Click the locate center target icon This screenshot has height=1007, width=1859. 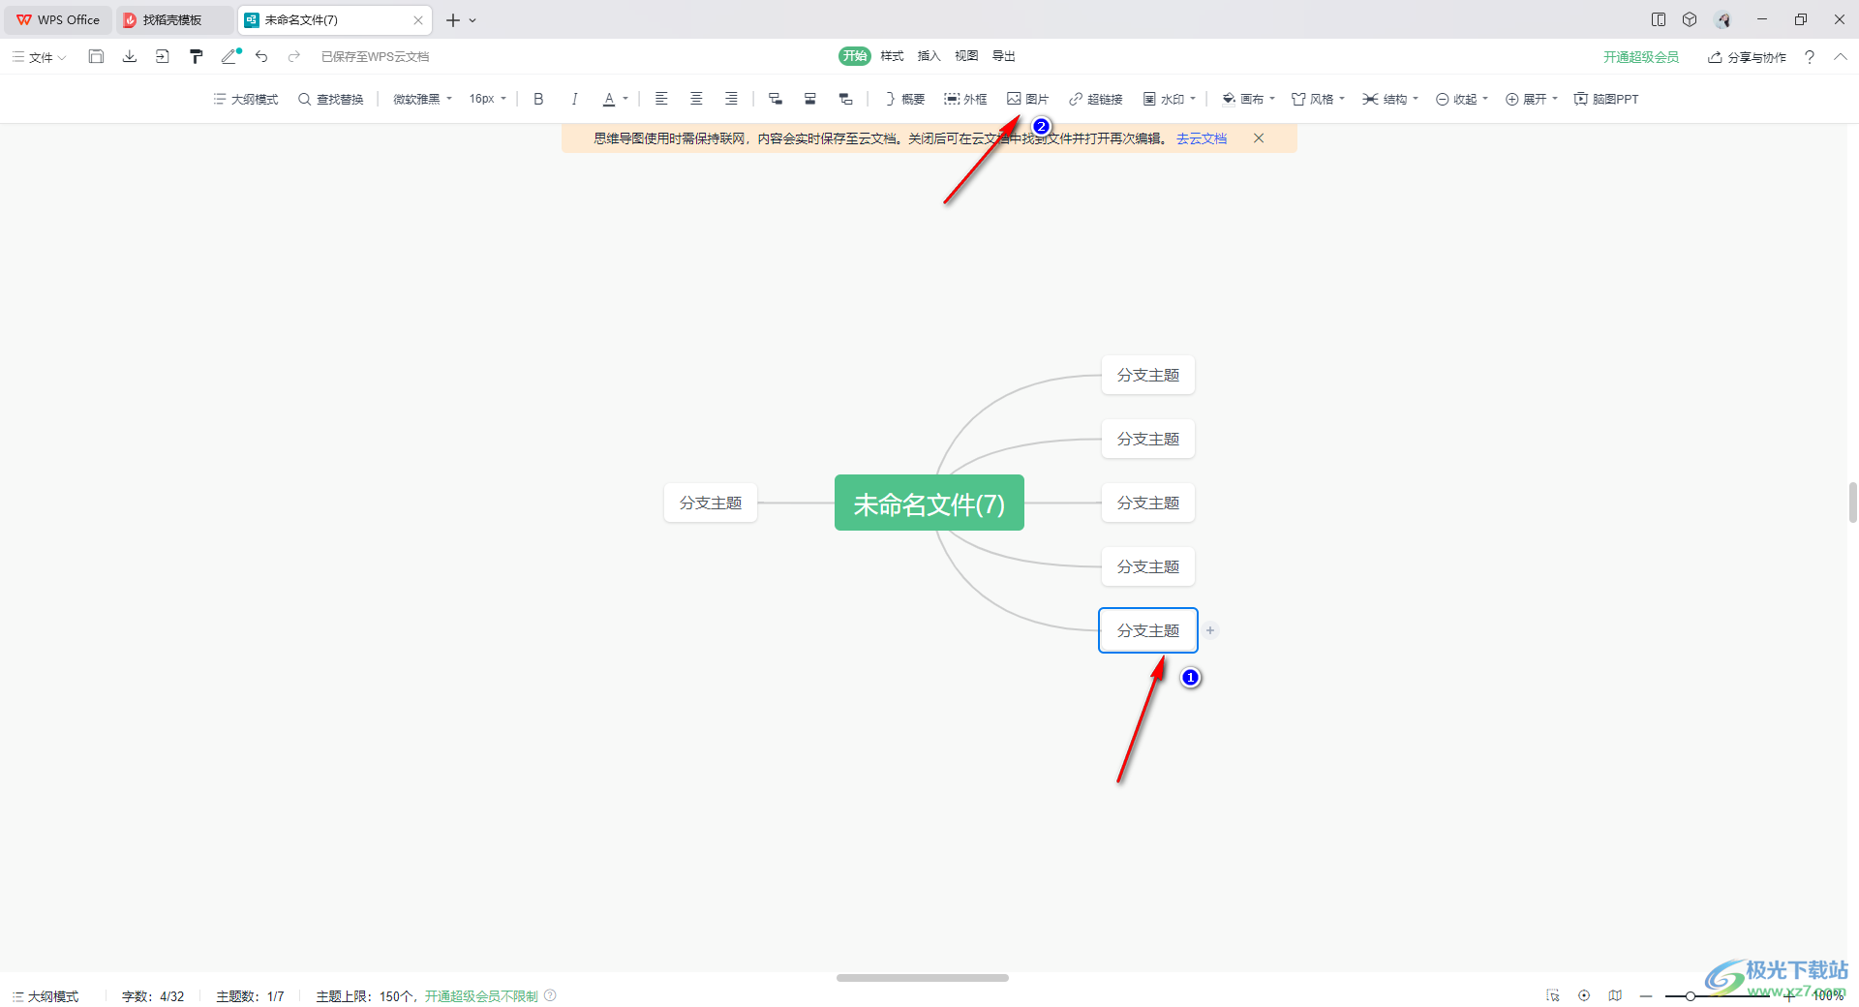point(1584,995)
